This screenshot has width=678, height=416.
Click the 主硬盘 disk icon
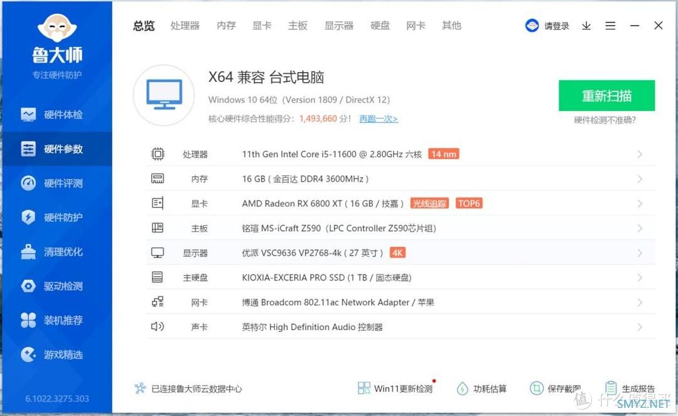pyautogui.click(x=158, y=277)
